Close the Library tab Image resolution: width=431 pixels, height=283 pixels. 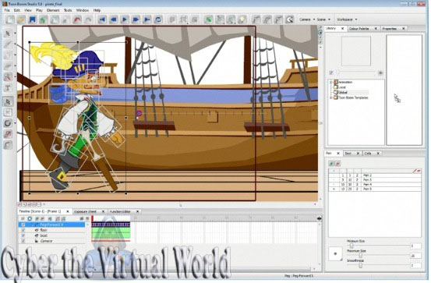[342, 28]
